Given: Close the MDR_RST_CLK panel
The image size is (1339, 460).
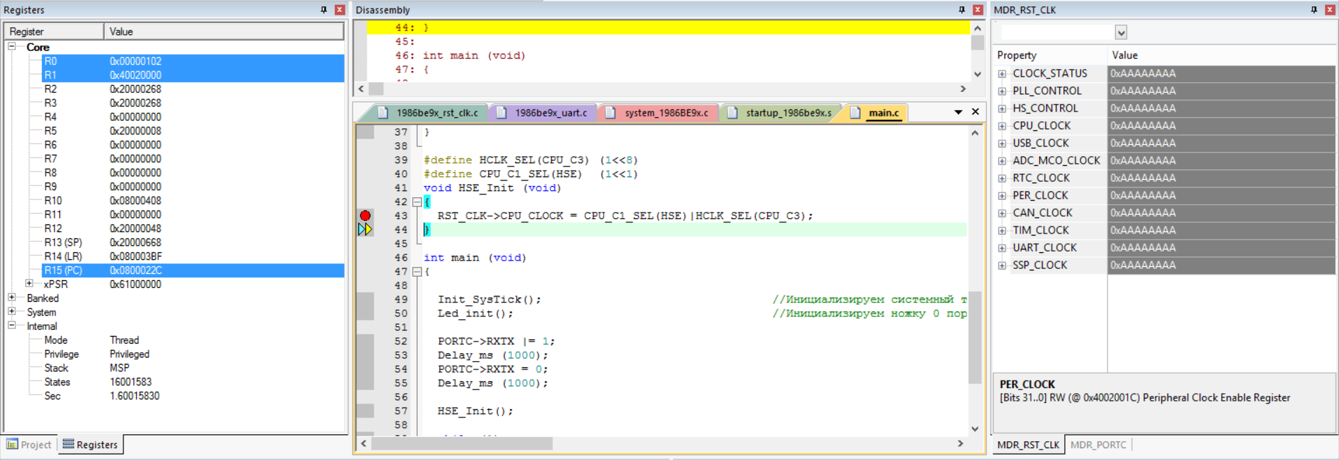Looking at the screenshot, I should coord(1330,10).
